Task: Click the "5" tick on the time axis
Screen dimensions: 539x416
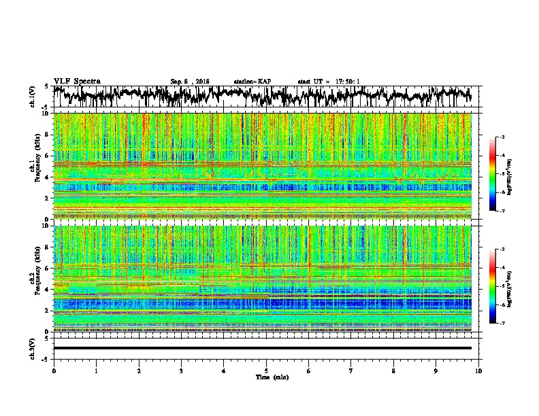Action: (266, 371)
